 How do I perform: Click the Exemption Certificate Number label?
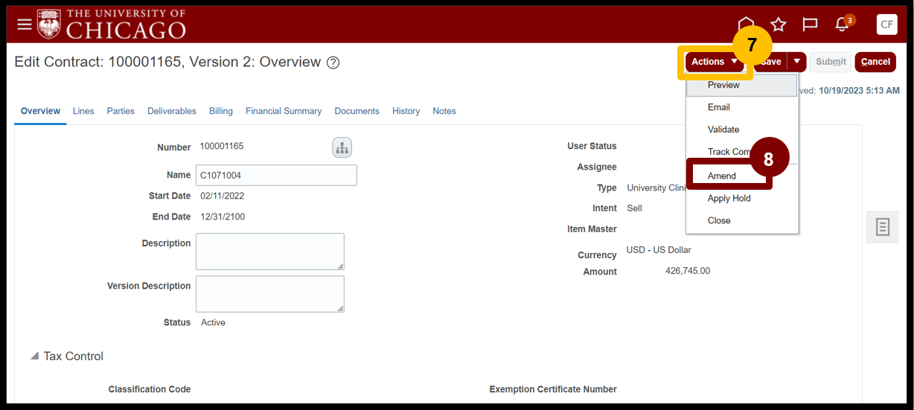(x=553, y=389)
